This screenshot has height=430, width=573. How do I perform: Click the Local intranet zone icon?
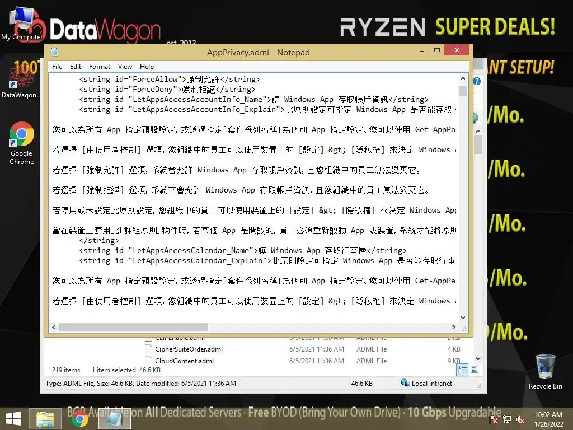pos(405,383)
